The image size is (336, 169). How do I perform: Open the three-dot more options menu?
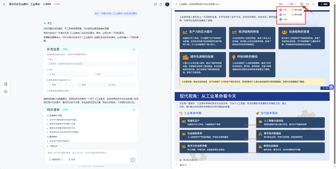pyautogui.click(x=313, y=4)
